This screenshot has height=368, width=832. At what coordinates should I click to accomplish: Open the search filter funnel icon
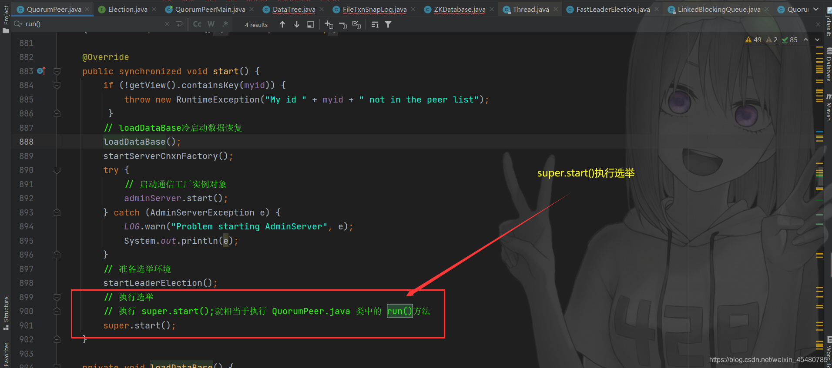coord(388,25)
